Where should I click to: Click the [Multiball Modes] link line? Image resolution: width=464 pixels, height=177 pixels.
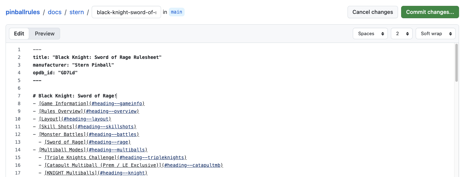pyautogui.click(x=90, y=150)
